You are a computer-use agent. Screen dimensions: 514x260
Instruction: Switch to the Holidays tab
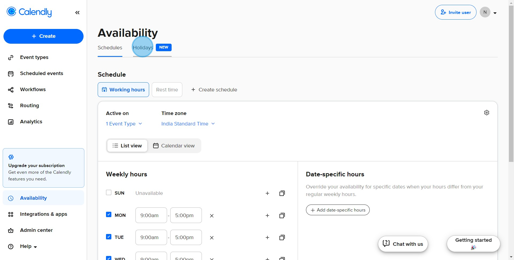coord(143,48)
